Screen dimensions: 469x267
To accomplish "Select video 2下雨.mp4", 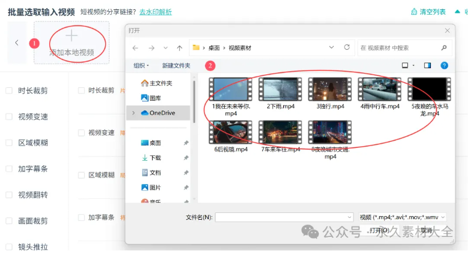I will 280,94.
